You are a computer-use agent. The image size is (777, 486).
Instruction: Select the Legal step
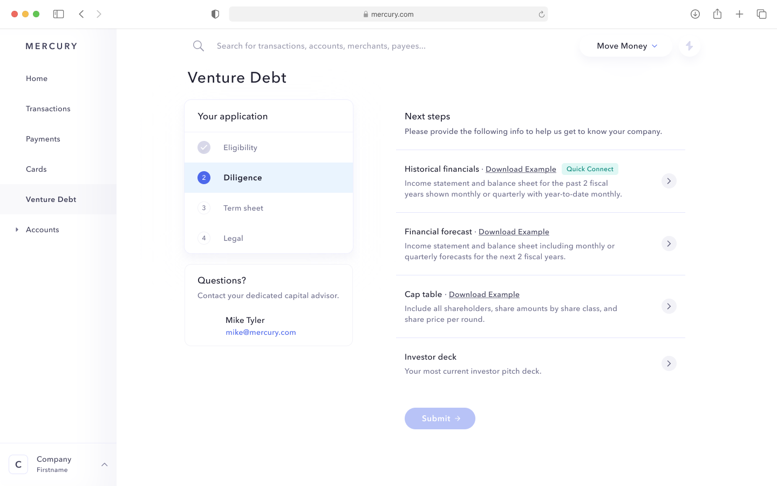click(269, 238)
